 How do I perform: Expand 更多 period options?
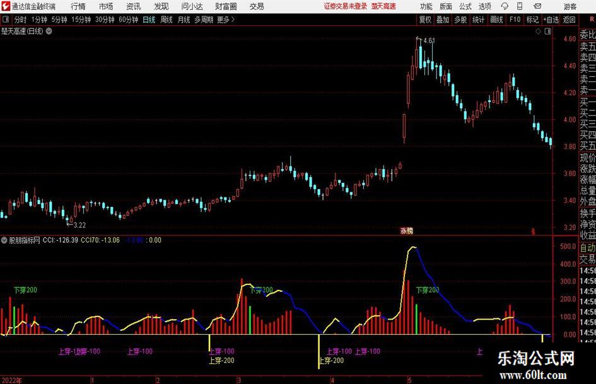(x=226, y=20)
